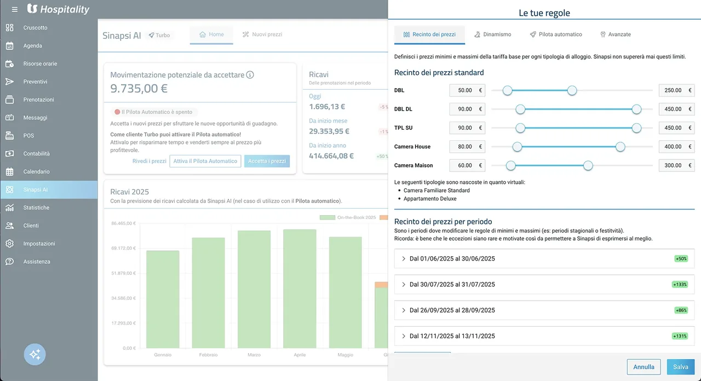Open the Statistiche menu entry

pyautogui.click(x=49, y=207)
